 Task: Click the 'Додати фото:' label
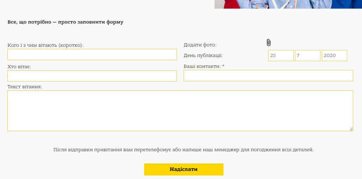tap(200, 45)
